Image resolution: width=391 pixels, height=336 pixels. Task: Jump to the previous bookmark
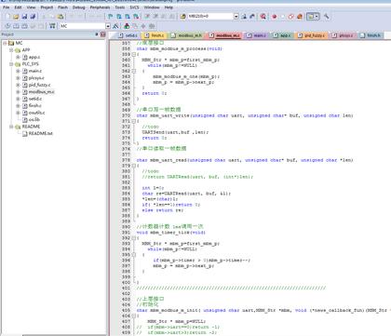tap(119, 17)
